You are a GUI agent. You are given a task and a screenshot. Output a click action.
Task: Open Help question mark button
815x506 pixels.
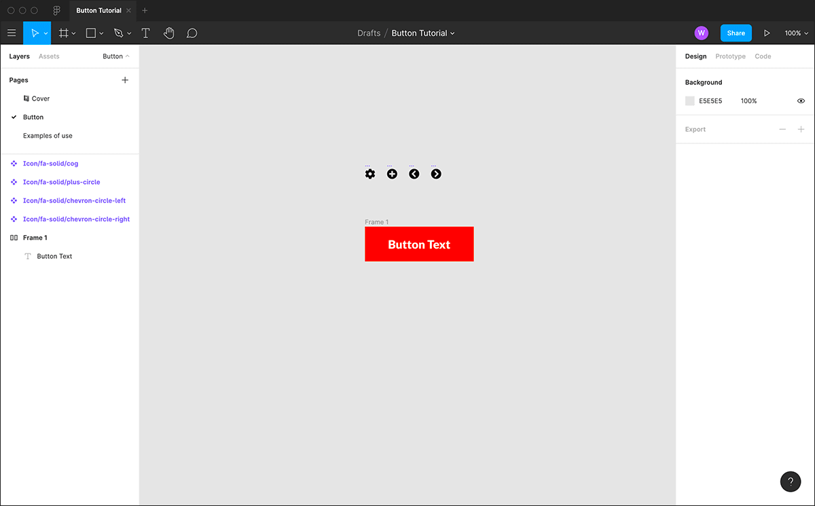point(791,482)
